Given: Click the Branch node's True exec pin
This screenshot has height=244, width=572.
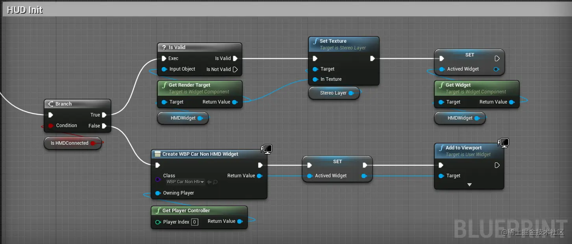Looking at the screenshot, I should point(104,115).
